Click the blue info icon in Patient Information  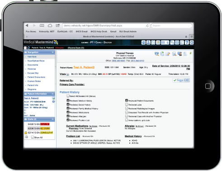[53, 102]
